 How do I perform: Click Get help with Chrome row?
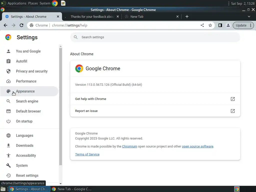pos(155,99)
